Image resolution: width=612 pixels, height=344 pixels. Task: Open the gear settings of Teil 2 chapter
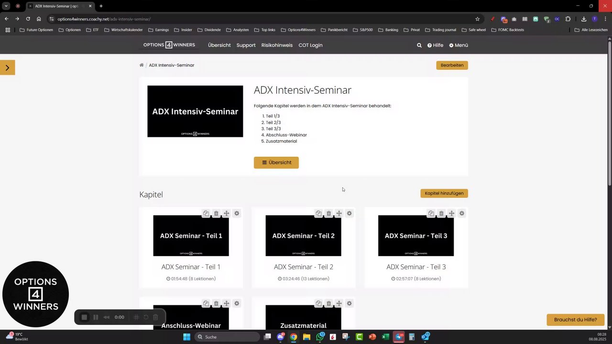349,214
